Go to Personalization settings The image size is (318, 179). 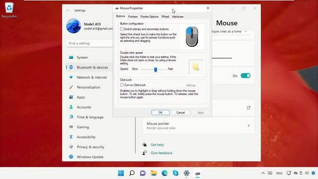coord(89,88)
